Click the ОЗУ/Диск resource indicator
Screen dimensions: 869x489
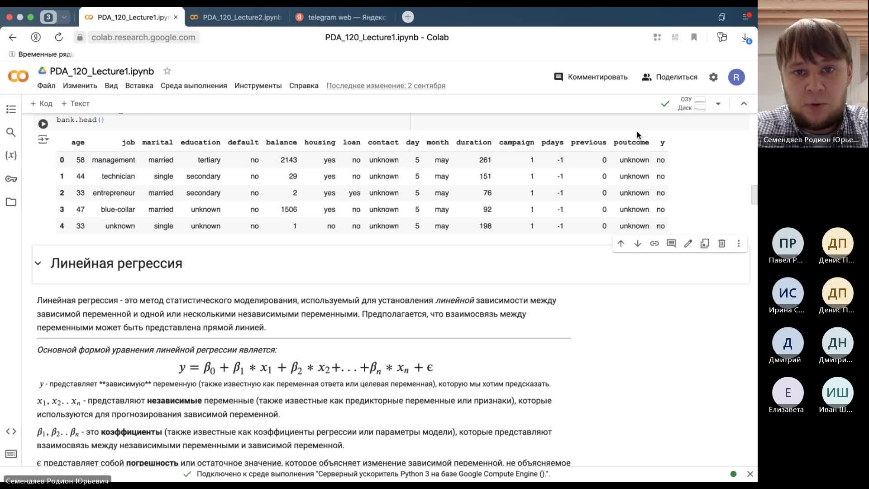[x=692, y=104]
